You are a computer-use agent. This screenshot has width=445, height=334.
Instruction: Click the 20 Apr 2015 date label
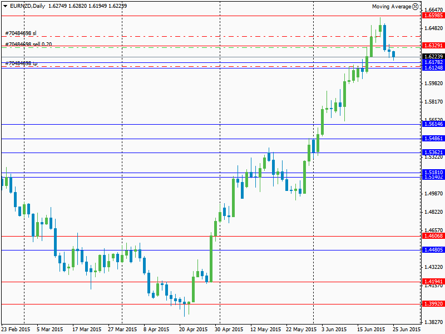(x=193, y=330)
